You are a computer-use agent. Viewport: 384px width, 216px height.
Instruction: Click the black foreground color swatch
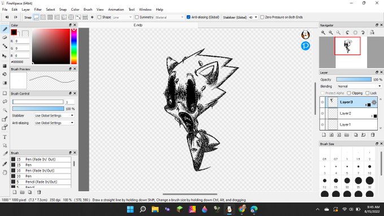(x=14, y=32)
